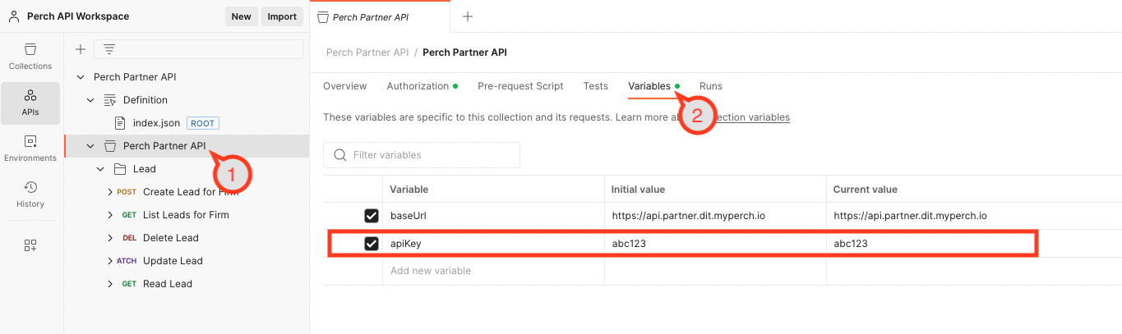Click the ROOT badge beside index.json
This screenshot has width=1122, height=334.
click(x=203, y=123)
